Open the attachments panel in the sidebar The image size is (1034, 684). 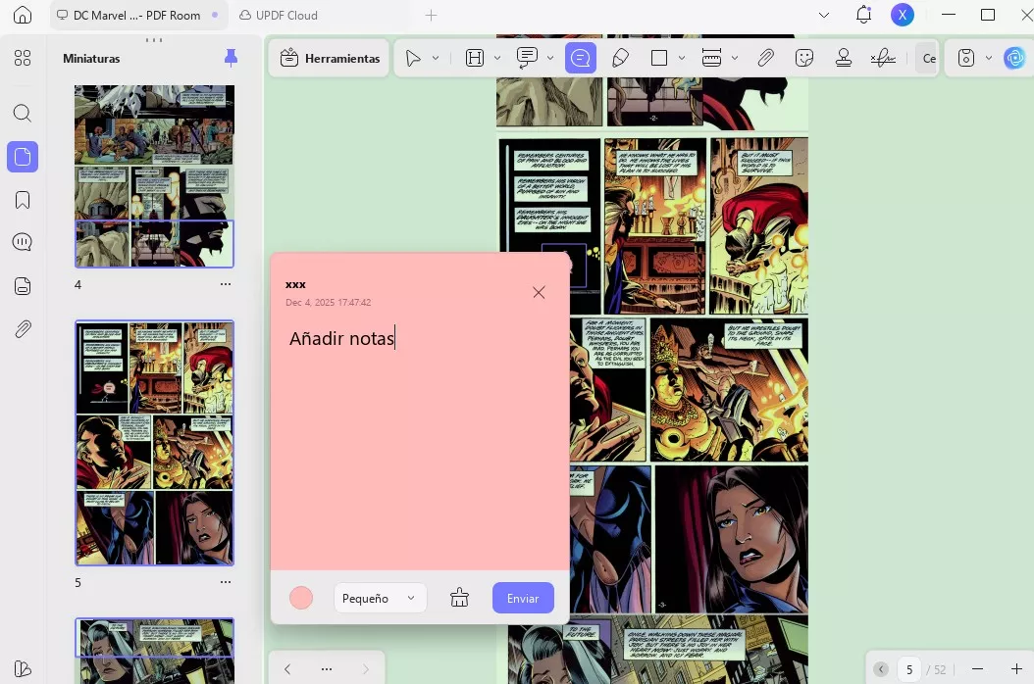coord(23,329)
